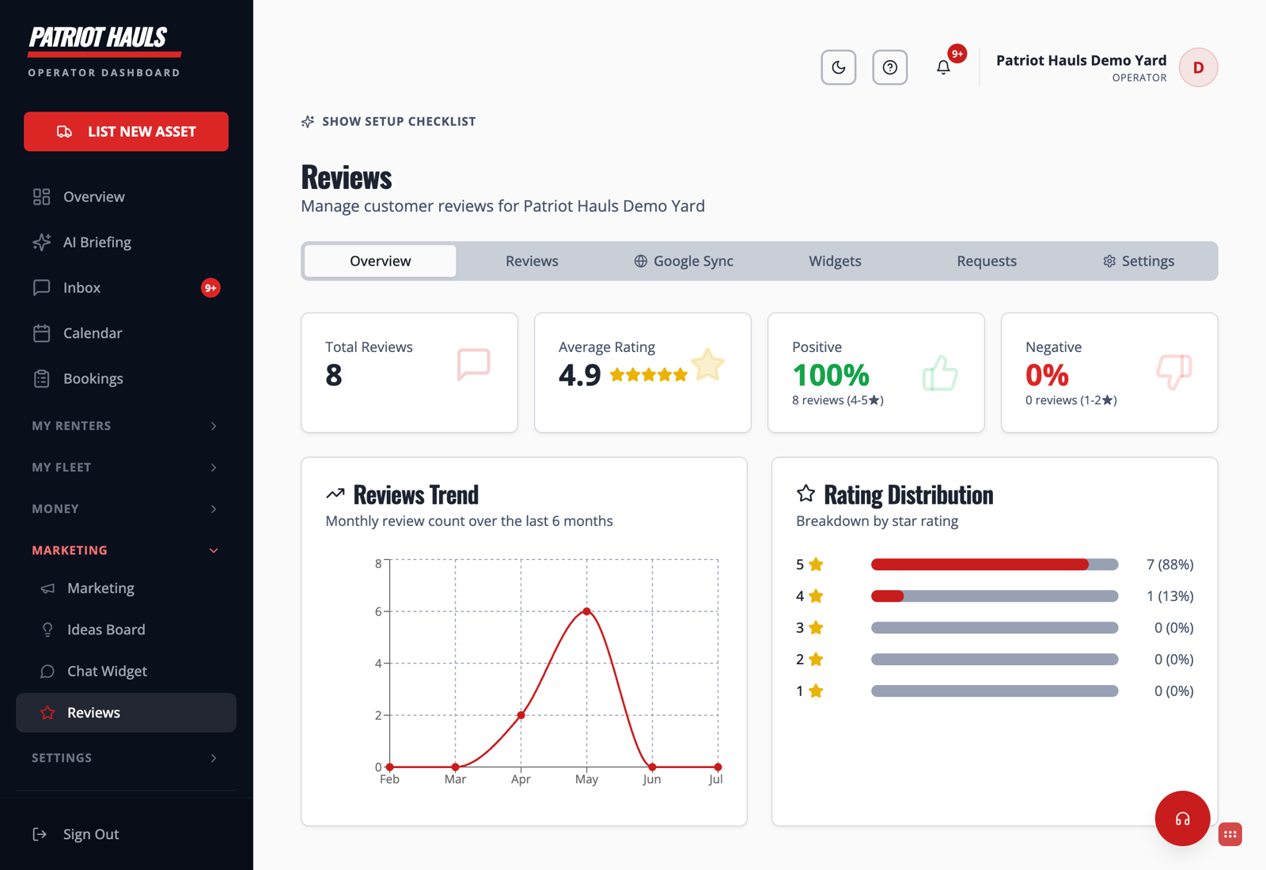Click the '1 (13%)' rating value
The height and width of the screenshot is (870, 1266).
(1169, 596)
